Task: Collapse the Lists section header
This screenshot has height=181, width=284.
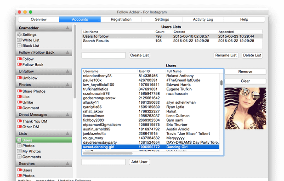Action: 68,133
